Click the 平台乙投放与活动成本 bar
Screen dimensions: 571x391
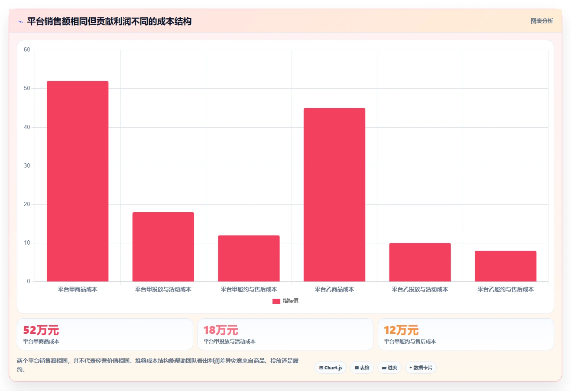(420, 262)
